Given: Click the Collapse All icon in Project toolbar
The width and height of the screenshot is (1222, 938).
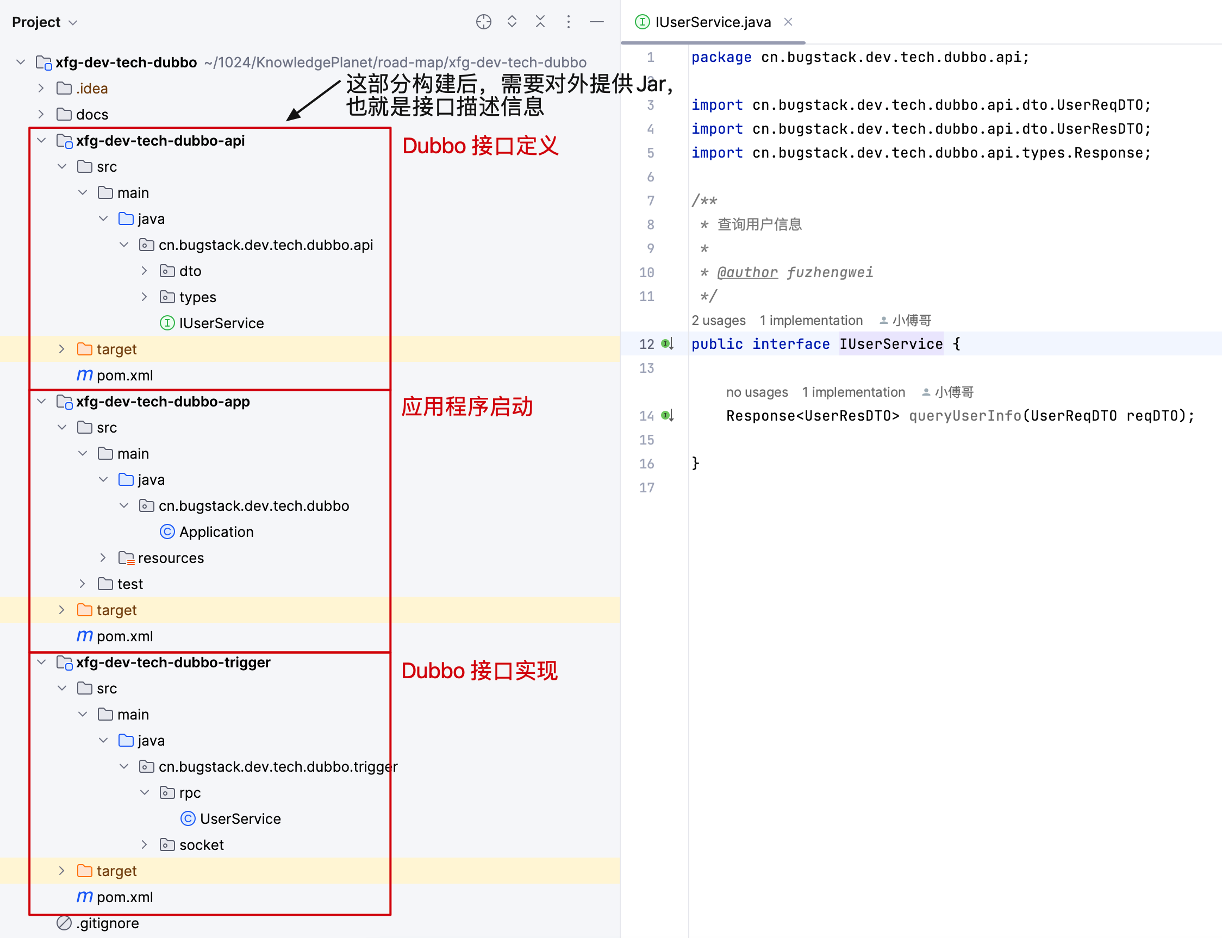Looking at the screenshot, I should click(x=540, y=22).
